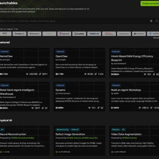Click NVIDIA Cosmos link on Video Data Augmentation

(x=129, y=138)
